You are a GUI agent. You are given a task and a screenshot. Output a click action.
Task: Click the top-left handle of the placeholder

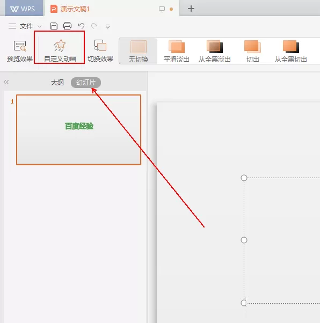click(244, 178)
